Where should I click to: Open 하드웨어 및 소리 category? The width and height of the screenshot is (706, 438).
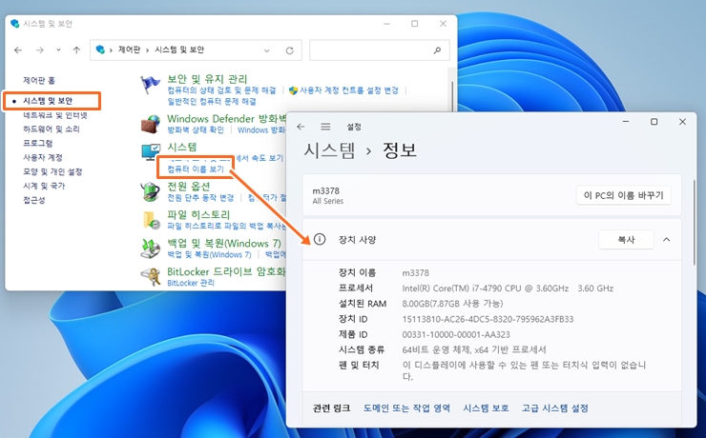click(x=52, y=129)
